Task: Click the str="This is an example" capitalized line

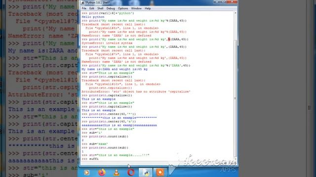Action: [108, 73]
